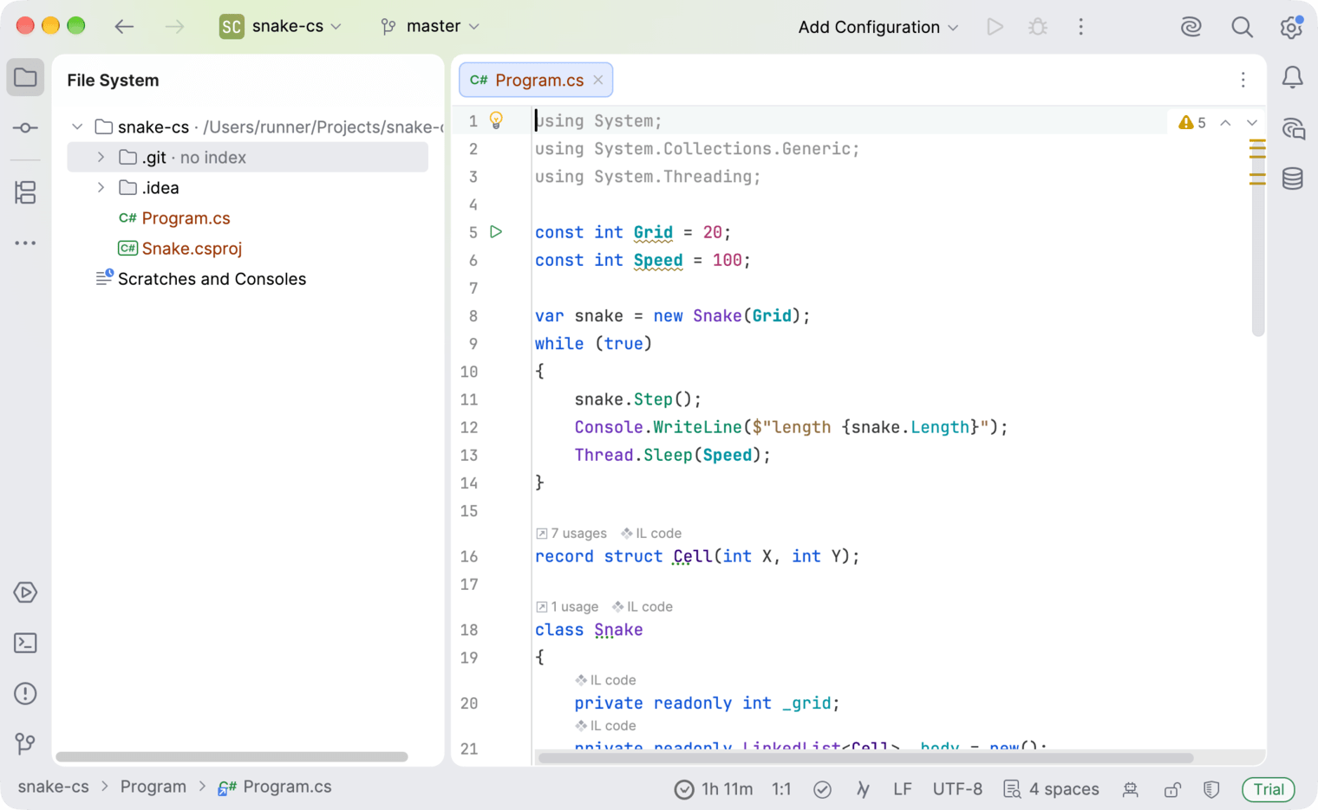The height and width of the screenshot is (810, 1318).
Task: Click the warnings count indicator showing 5
Action: pyautogui.click(x=1192, y=123)
